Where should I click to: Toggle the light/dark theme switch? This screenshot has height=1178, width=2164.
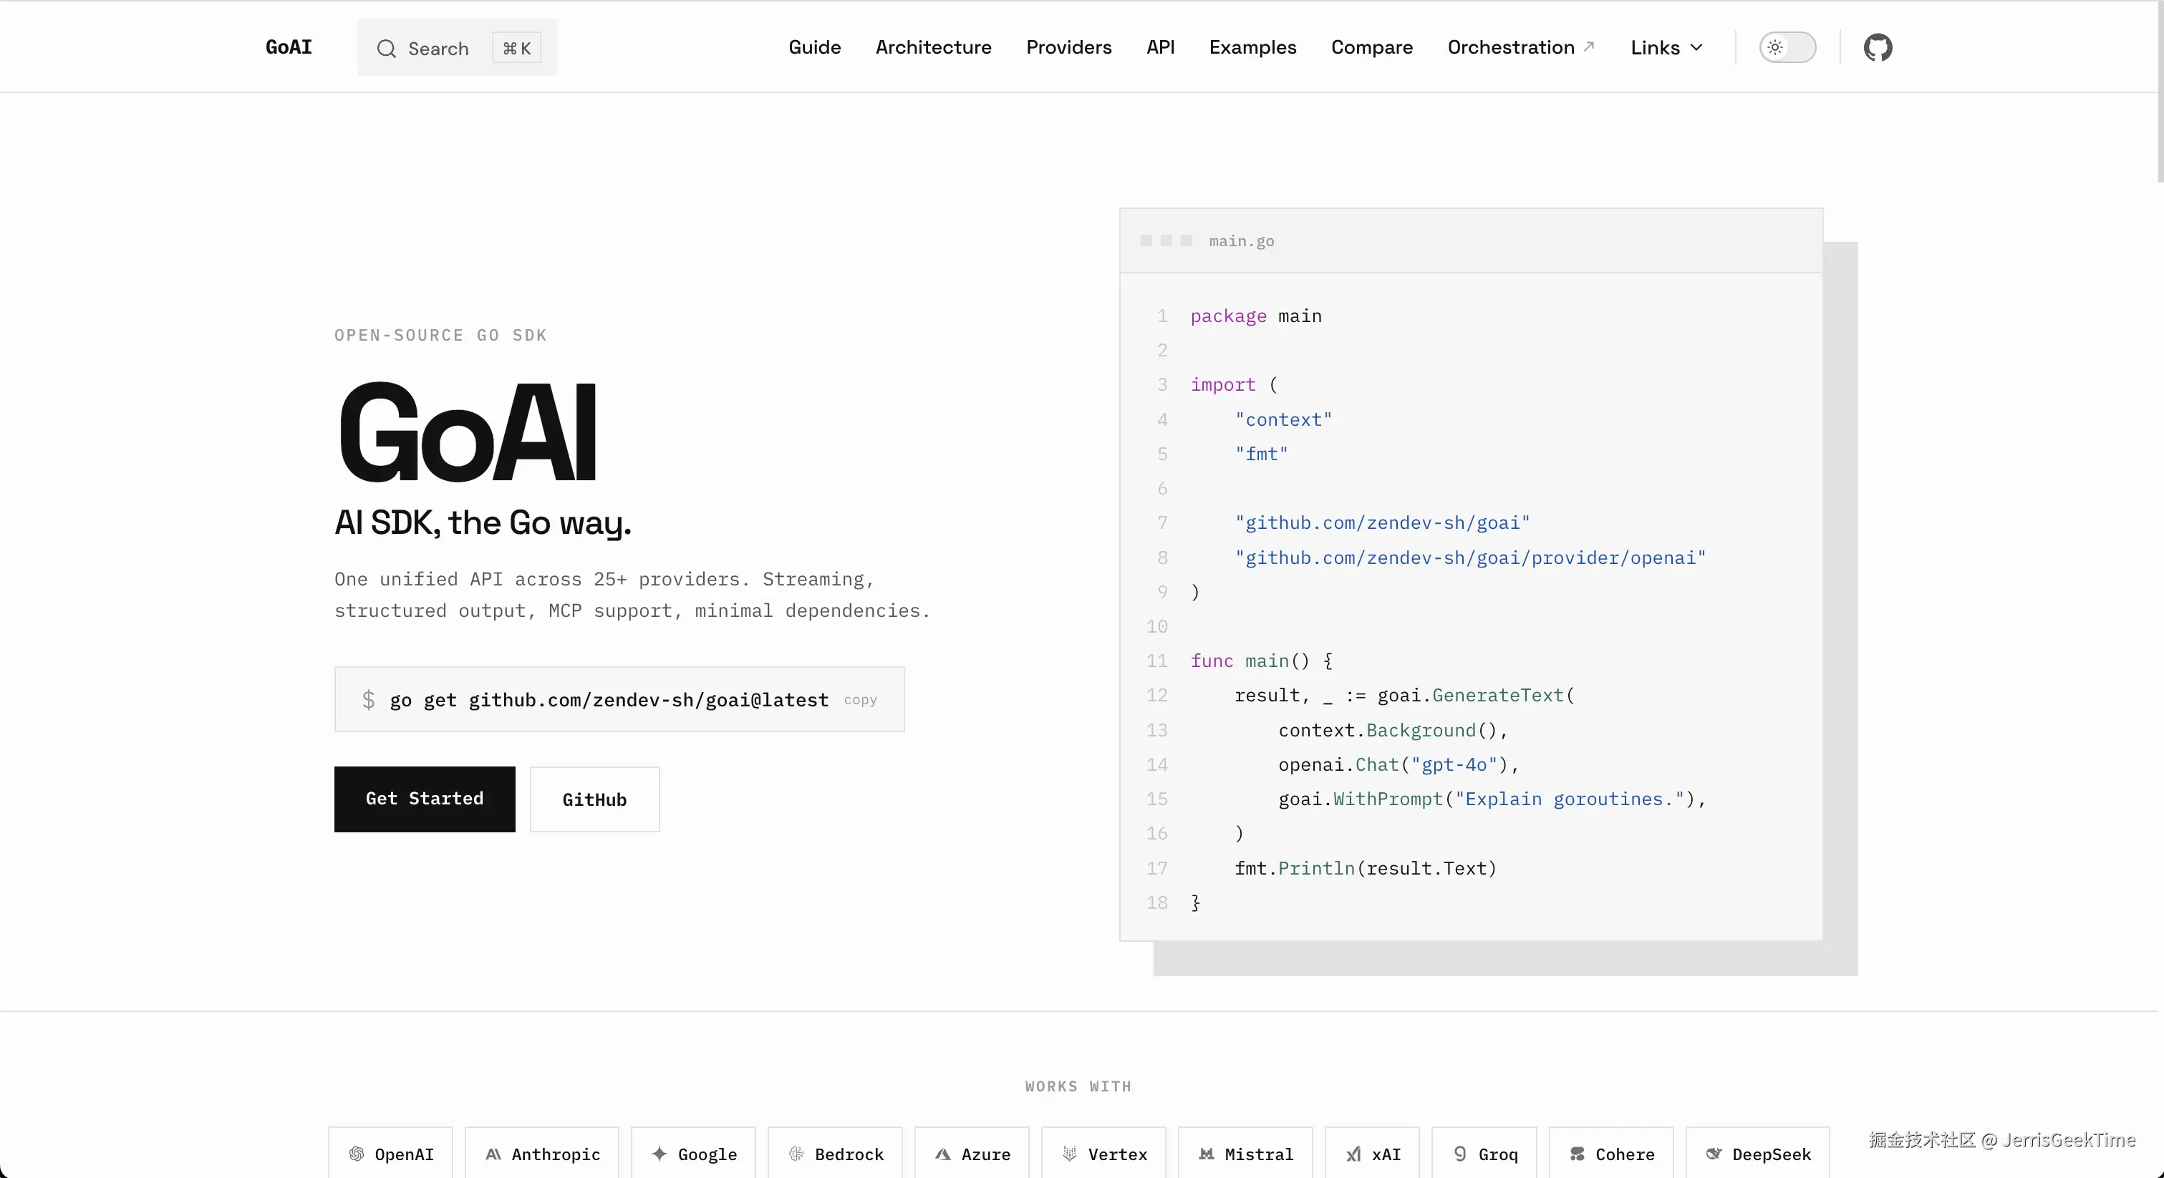1787,47
